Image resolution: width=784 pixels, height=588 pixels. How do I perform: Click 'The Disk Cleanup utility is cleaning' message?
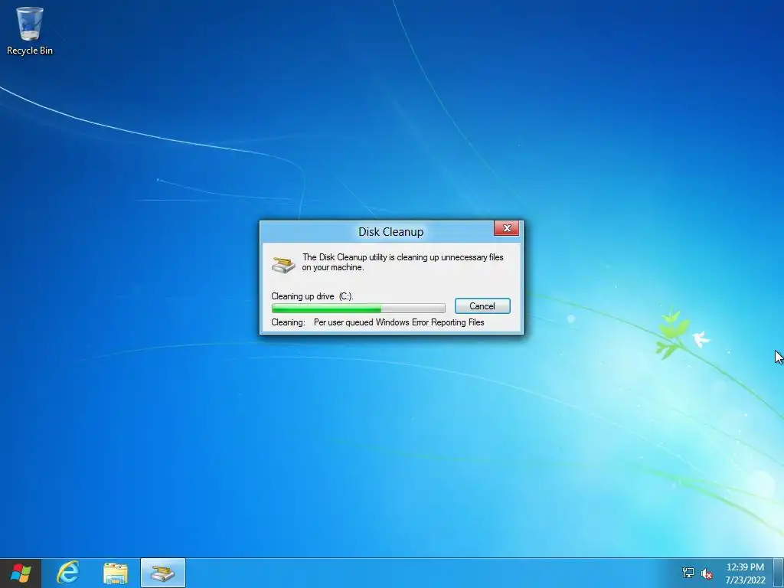[403, 262]
